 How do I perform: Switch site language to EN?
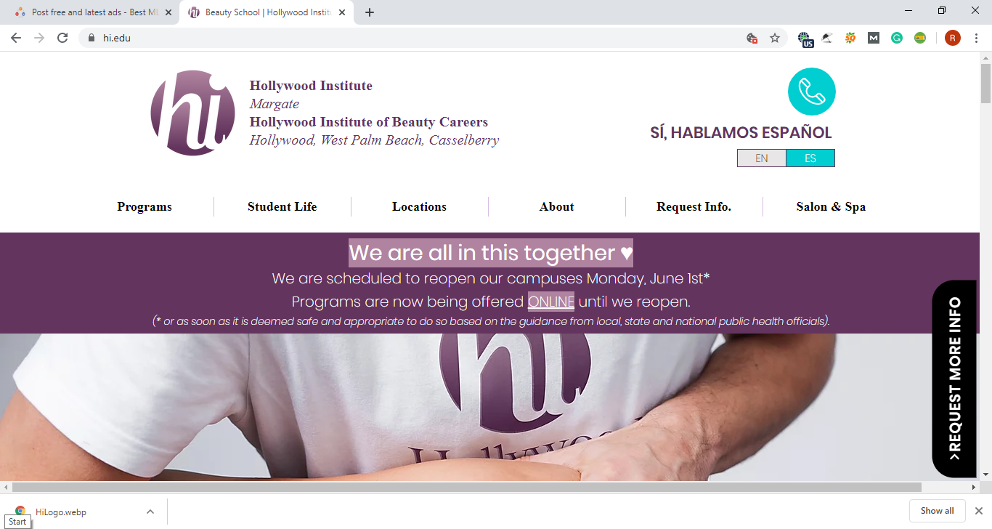[762, 158]
